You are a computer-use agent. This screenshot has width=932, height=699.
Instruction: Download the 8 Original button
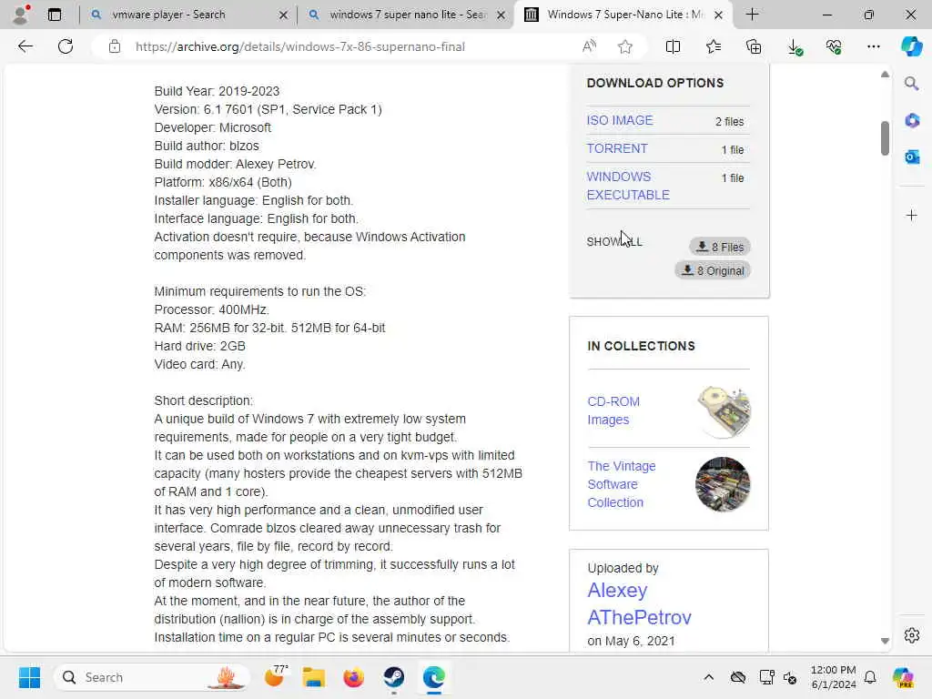(x=713, y=270)
